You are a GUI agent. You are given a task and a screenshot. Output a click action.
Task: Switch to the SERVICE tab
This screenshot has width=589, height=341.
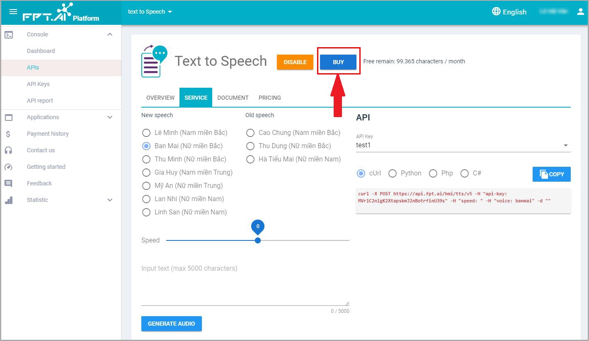[x=196, y=98]
